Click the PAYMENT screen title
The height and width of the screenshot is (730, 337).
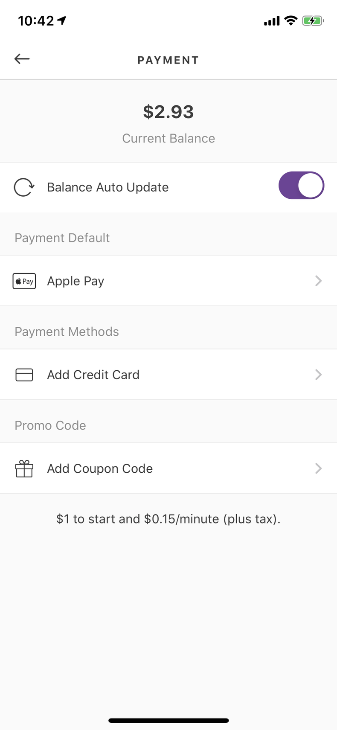[168, 60]
